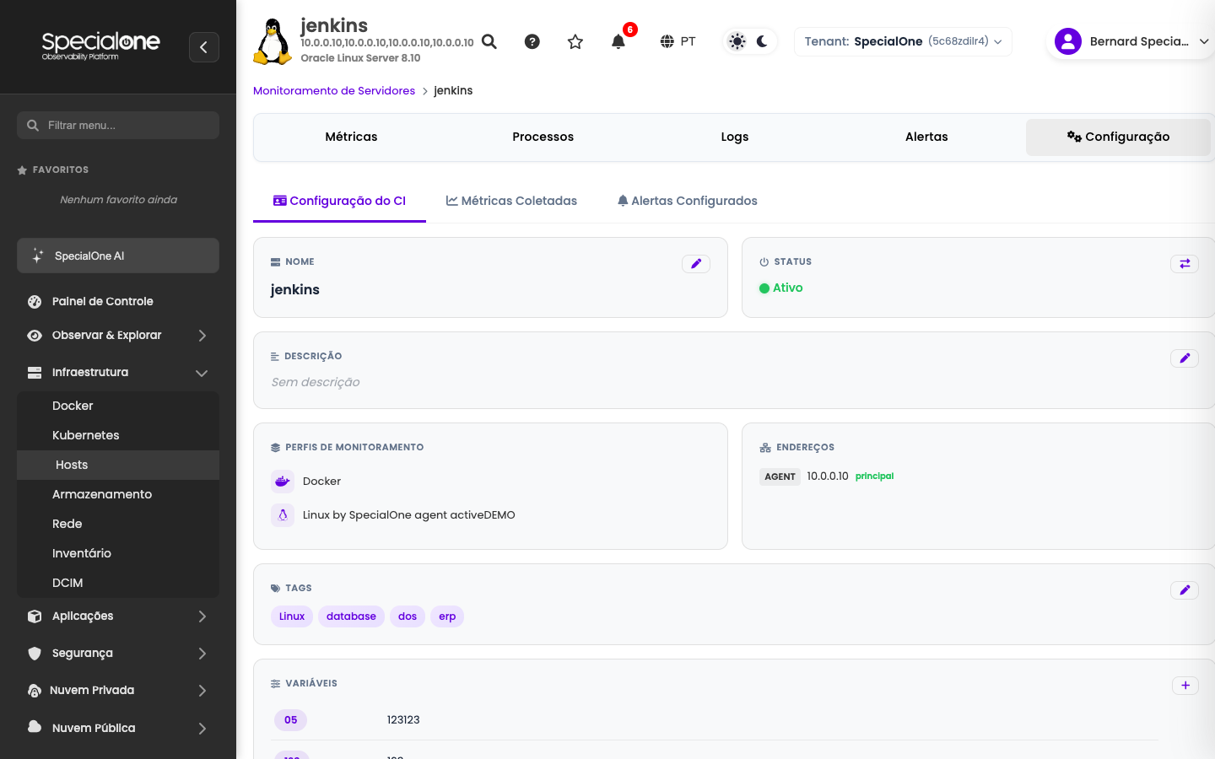Switch to the Processos tab
Viewport: 1215px width, 759px height.
[543, 137]
